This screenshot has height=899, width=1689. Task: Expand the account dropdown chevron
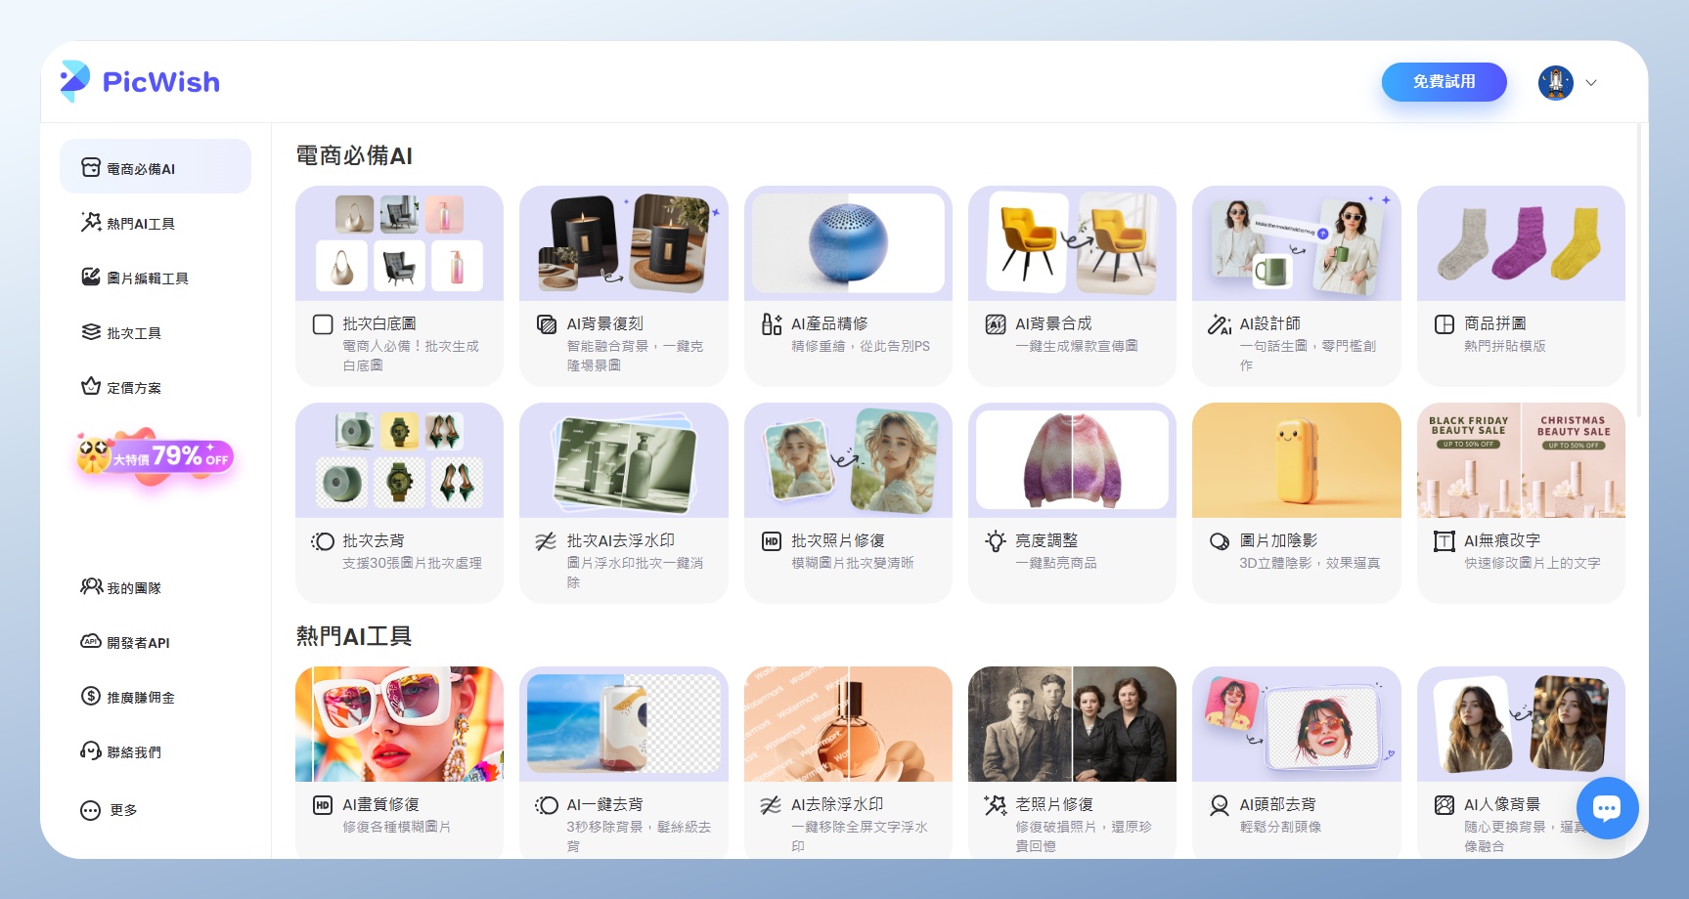tap(1591, 83)
